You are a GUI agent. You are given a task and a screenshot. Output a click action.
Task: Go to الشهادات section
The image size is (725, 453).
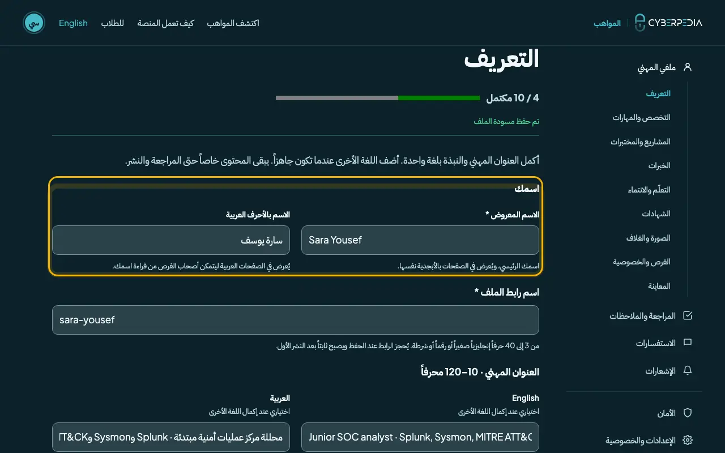[x=656, y=213]
